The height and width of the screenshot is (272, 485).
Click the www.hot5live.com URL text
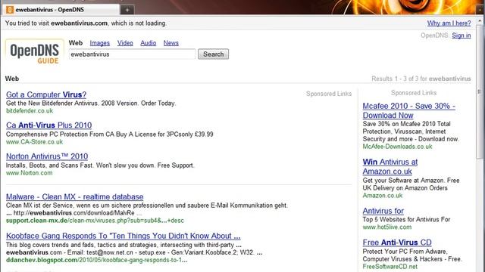387,227
